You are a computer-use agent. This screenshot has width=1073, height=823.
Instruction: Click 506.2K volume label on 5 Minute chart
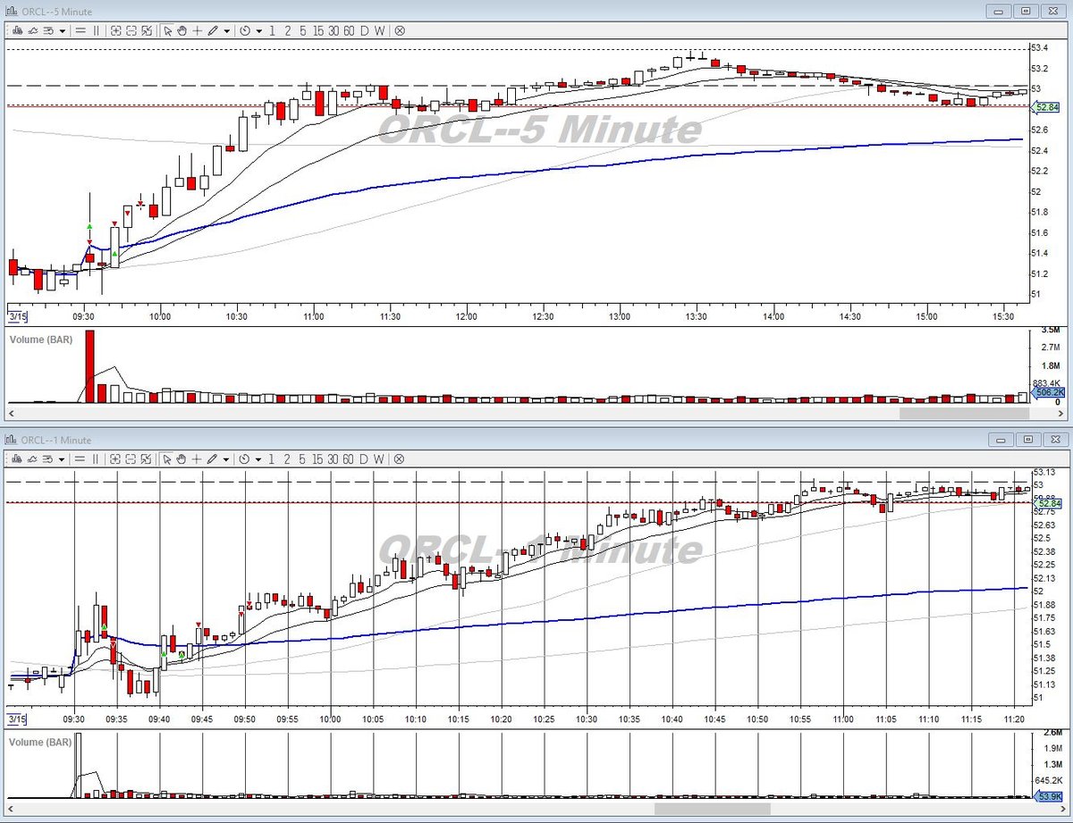pyautogui.click(x=1048, y=391)
